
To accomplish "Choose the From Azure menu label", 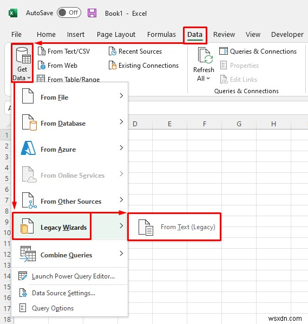I will coord(58,150).
